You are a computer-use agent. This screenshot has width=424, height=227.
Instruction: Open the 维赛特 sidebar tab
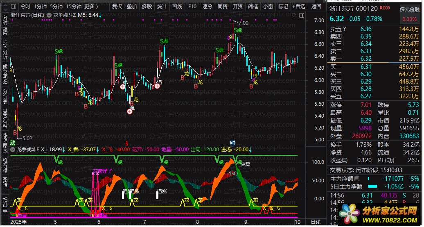point(5,165)
